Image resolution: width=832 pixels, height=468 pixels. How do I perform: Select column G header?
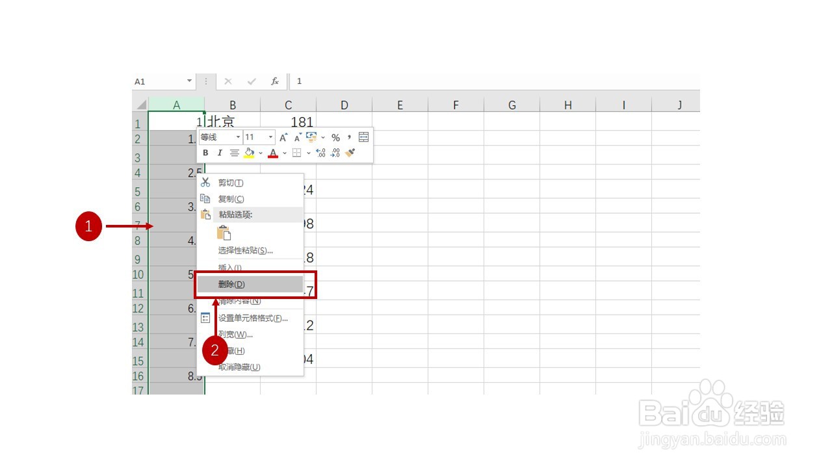512,105
